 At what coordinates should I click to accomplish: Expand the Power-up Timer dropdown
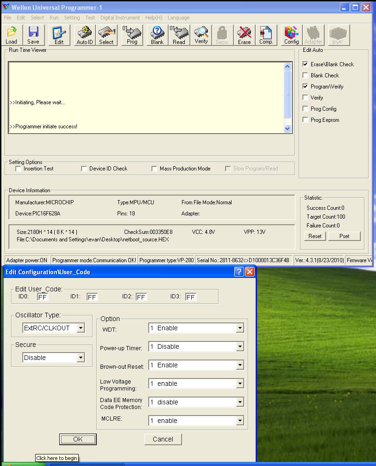coord(240,346)
